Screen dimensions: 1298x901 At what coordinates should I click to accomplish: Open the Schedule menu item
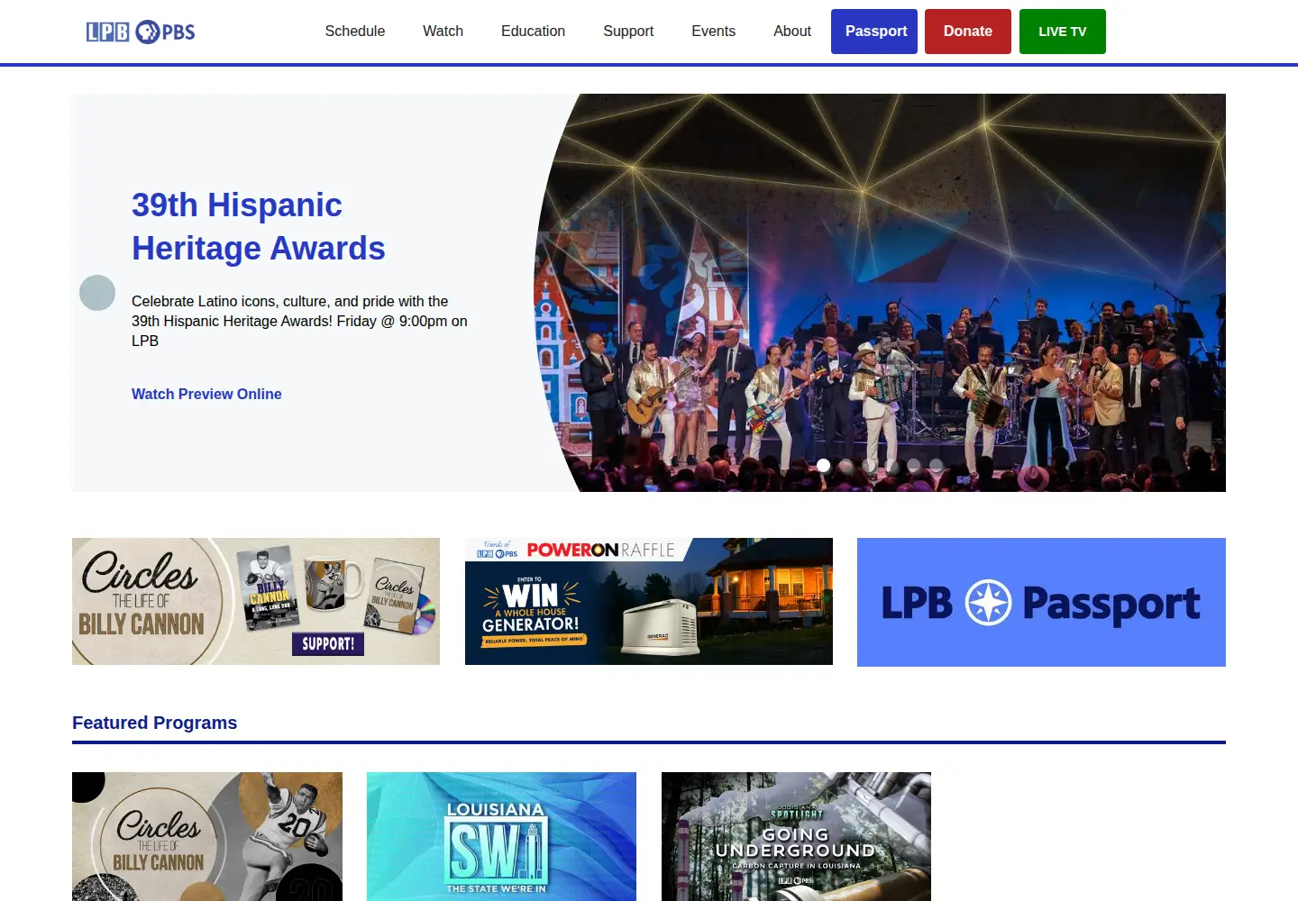coord(355,32)
